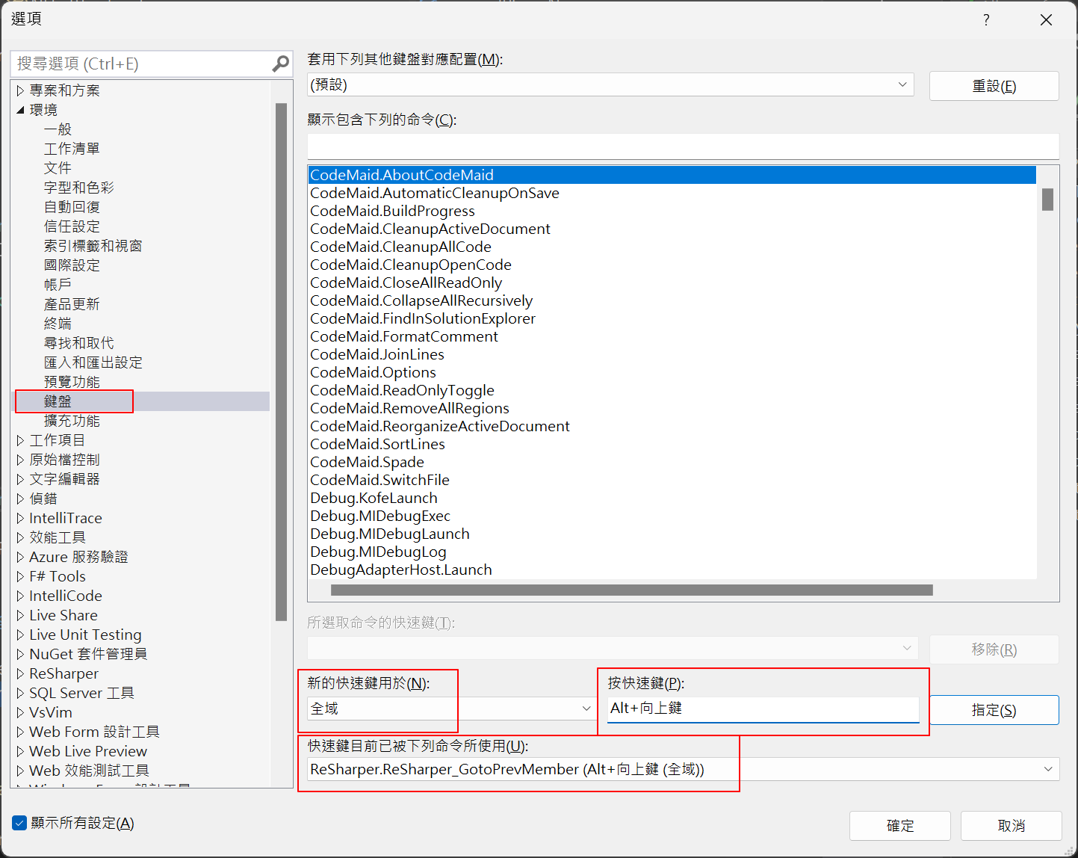
Task: Expand the ReSharper options node
Action: coord(20,674)
